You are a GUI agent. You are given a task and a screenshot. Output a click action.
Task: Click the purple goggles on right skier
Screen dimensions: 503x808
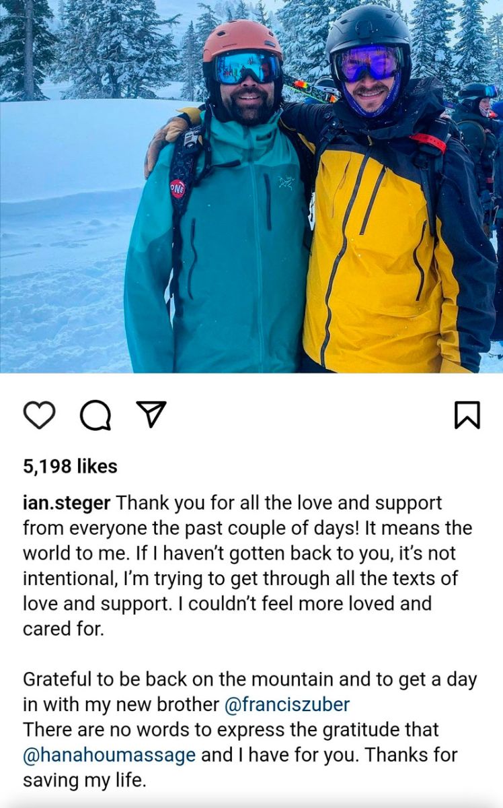[x=368, y=64]
